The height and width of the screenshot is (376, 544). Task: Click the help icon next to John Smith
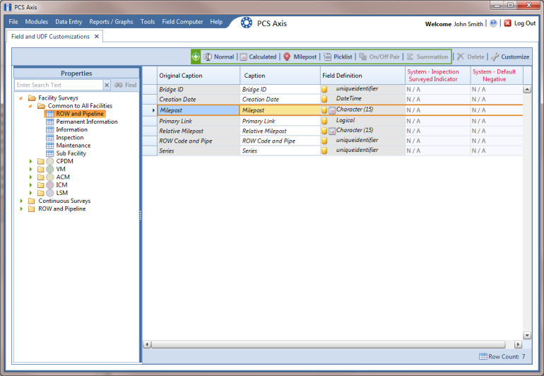pos(493,23)
